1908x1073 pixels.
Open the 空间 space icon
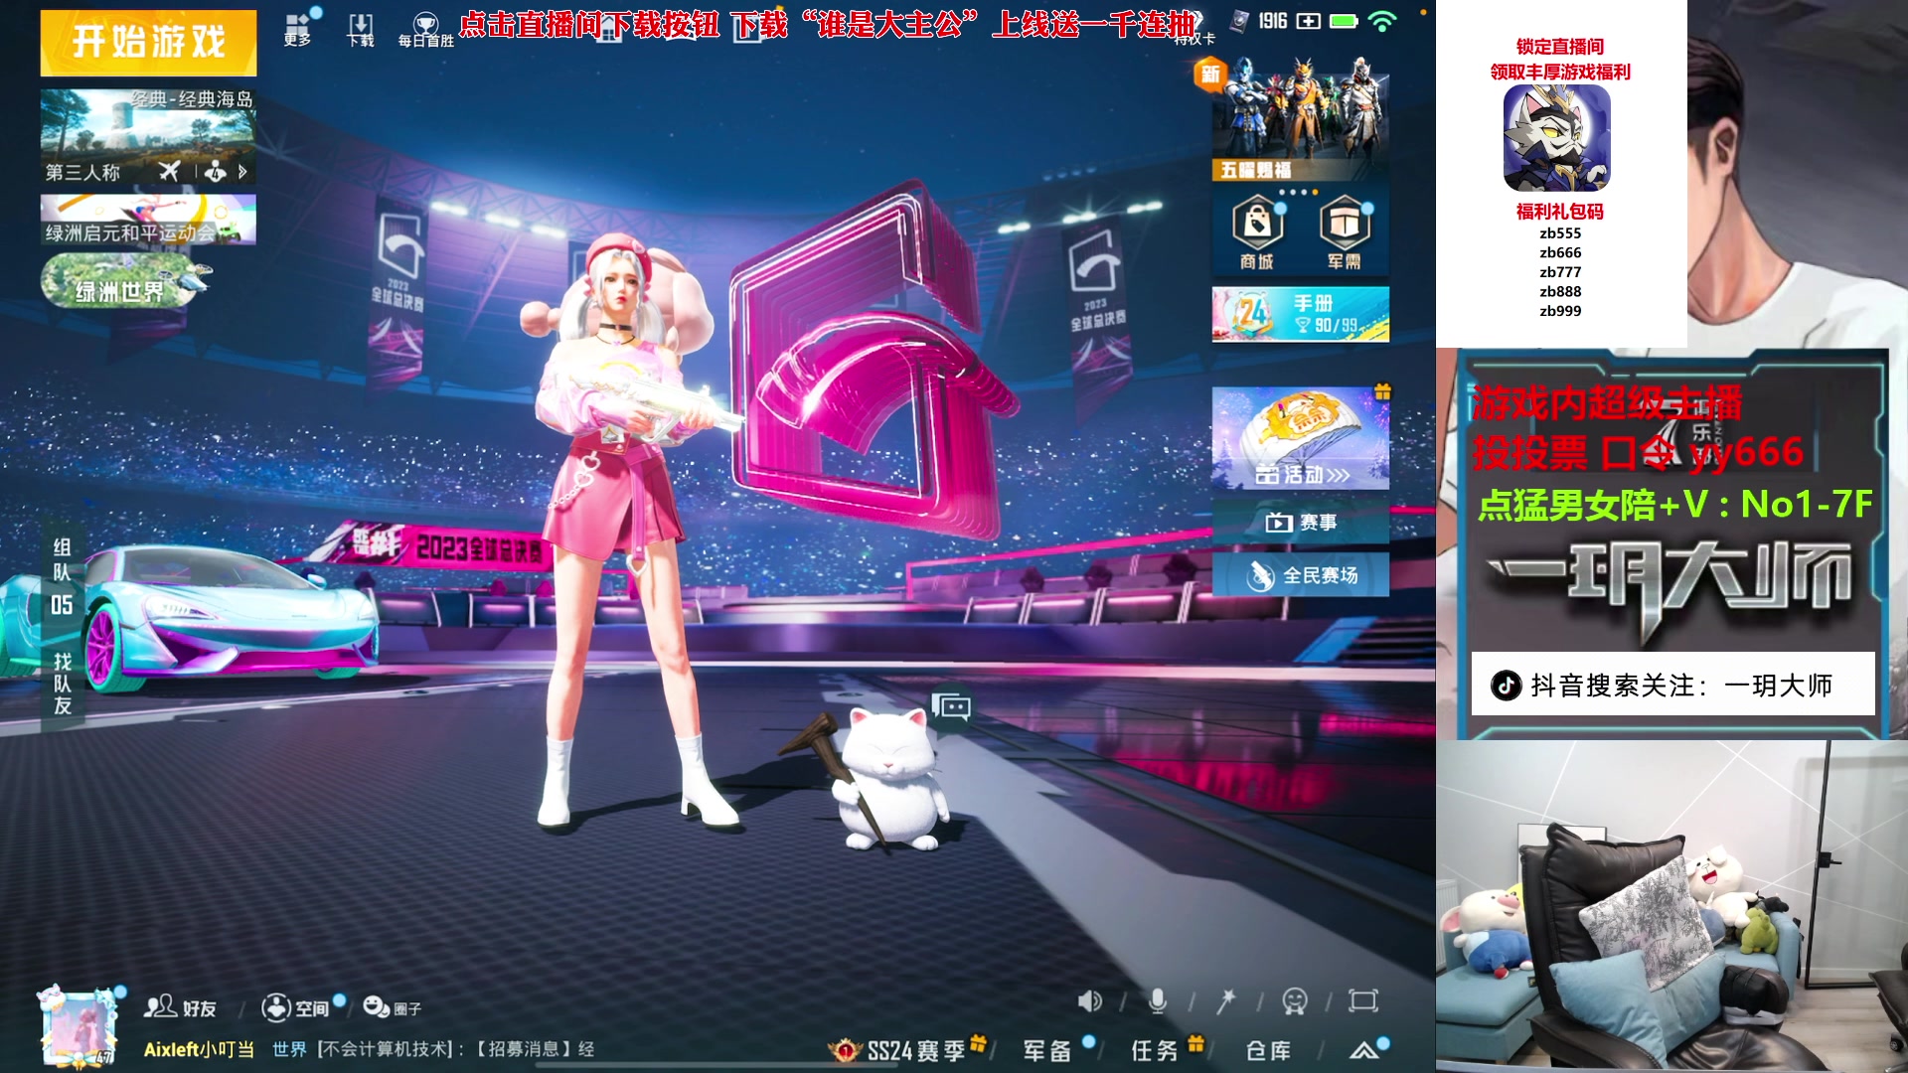point(296,1007)
